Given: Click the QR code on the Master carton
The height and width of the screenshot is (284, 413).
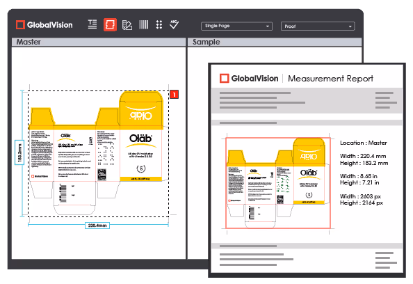Looking at the screenshot, I should tap(102, 174).
